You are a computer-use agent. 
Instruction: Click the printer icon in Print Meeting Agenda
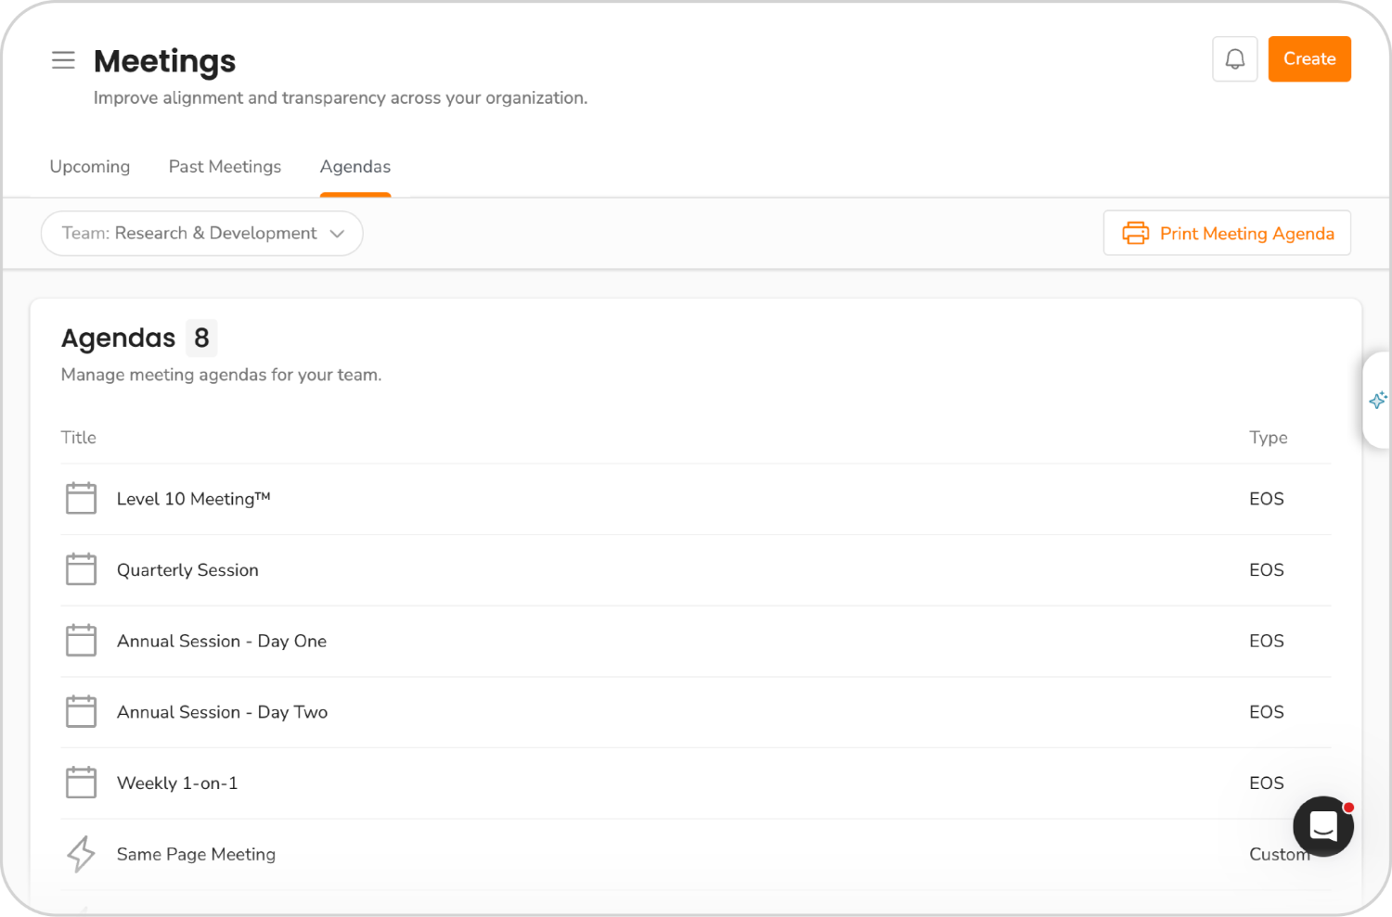(1135, 233)
